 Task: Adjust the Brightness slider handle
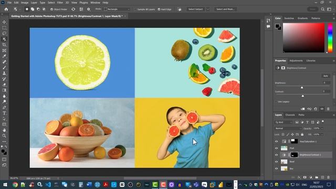tap(302, 88)
